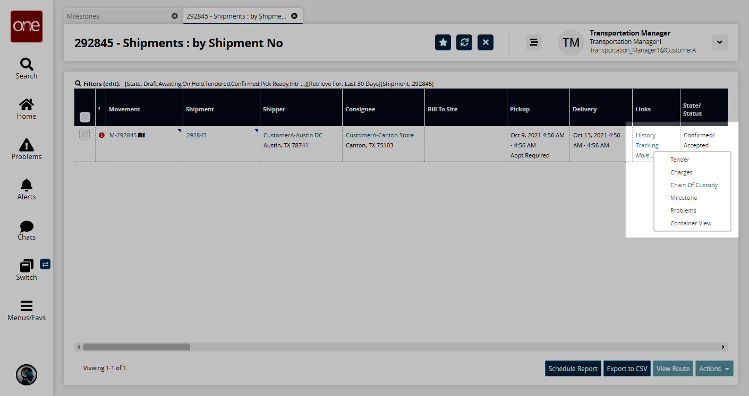Click the scrollbar right arrow
The height and width of the screenshot is (396, 749).
coord(724,347)
